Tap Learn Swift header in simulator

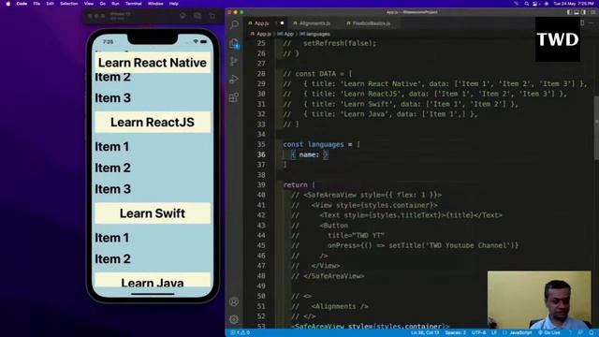click(x=153, y=213)
